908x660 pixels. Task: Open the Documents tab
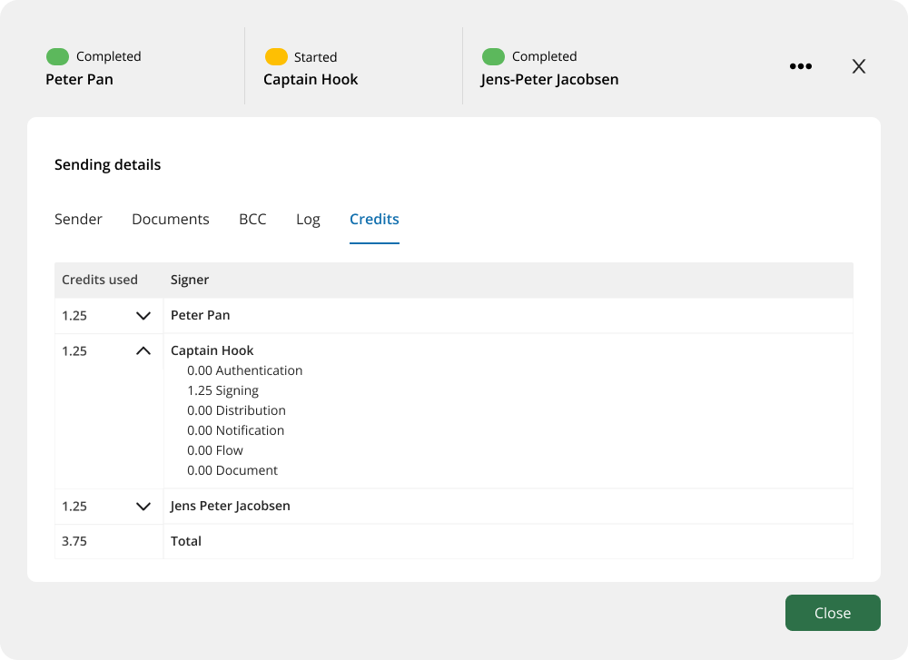(x=170, y=220)
